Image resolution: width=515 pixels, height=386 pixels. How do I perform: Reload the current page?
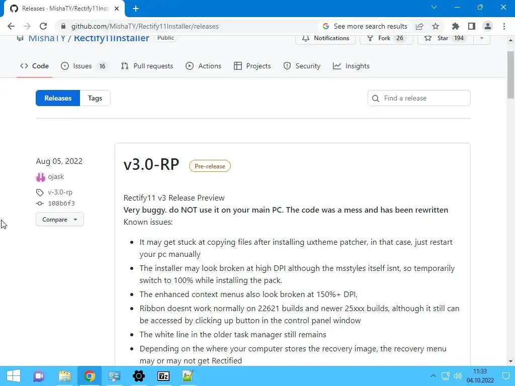(43, 26)
